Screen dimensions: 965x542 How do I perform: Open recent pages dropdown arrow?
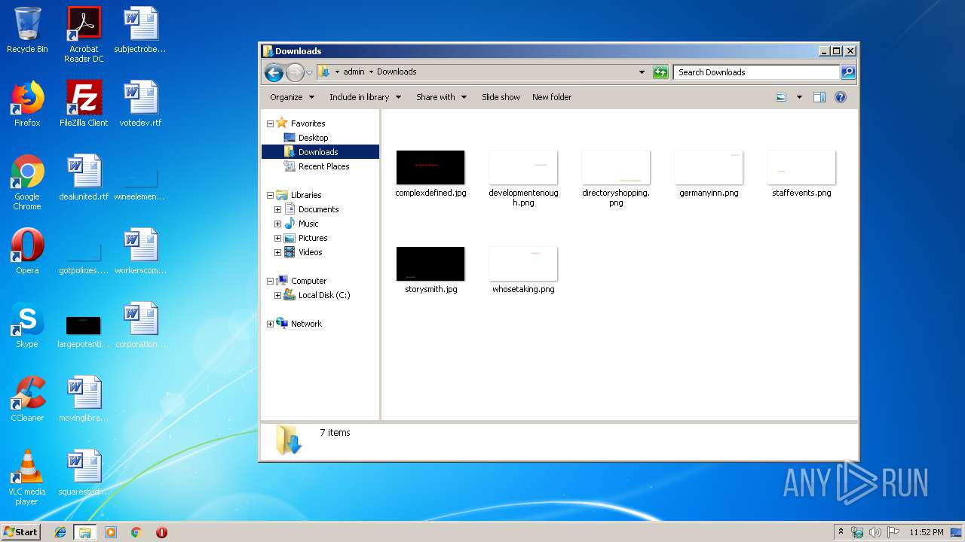[309, 73]
